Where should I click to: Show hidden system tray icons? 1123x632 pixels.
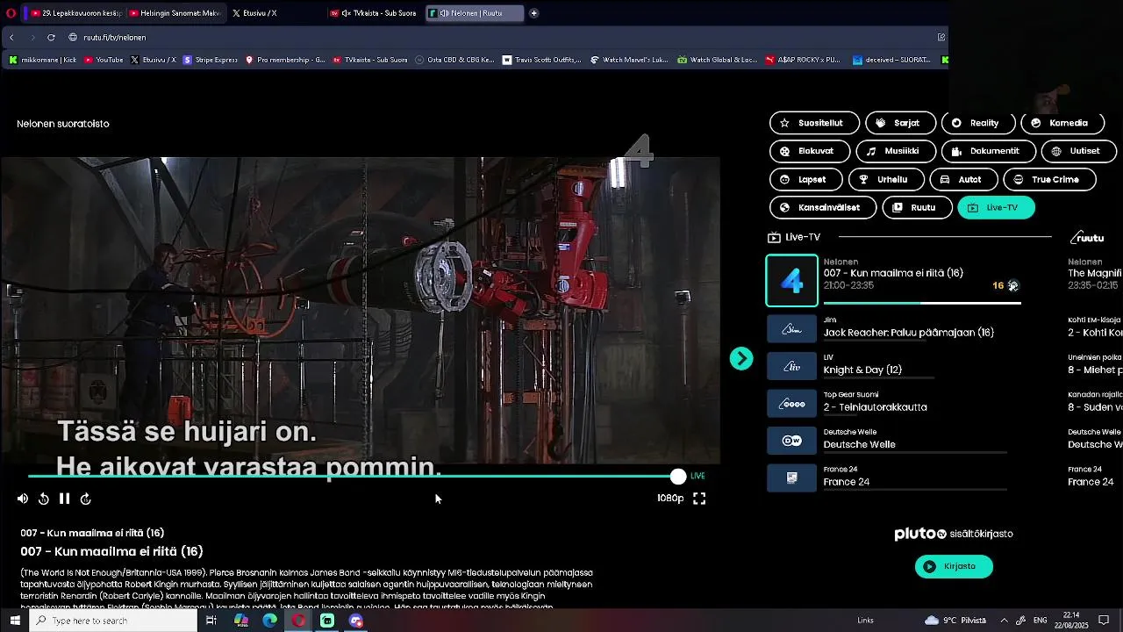pyautogui.click(x=1004, y=621)
